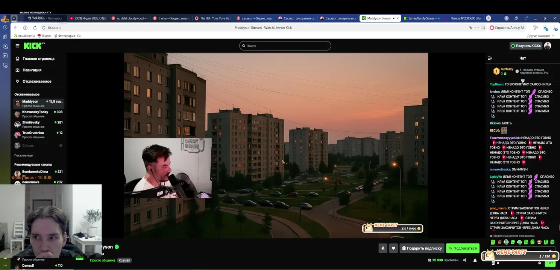
Task: Click Получить KICKs button
Action: point(526,46)
